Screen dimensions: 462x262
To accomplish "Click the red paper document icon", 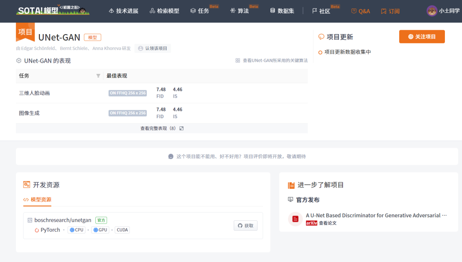I will pos(295,219).
